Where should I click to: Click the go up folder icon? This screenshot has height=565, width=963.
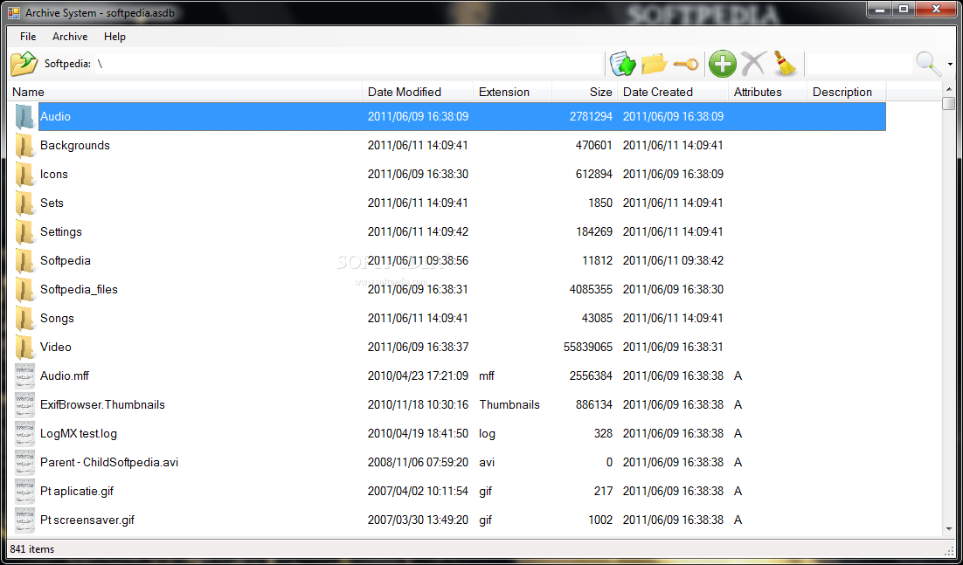click(x=24, y=64)
